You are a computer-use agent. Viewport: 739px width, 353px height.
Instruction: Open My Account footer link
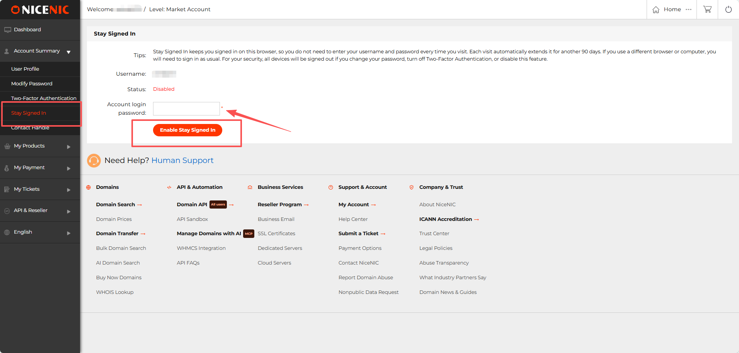tap(357, 205)
